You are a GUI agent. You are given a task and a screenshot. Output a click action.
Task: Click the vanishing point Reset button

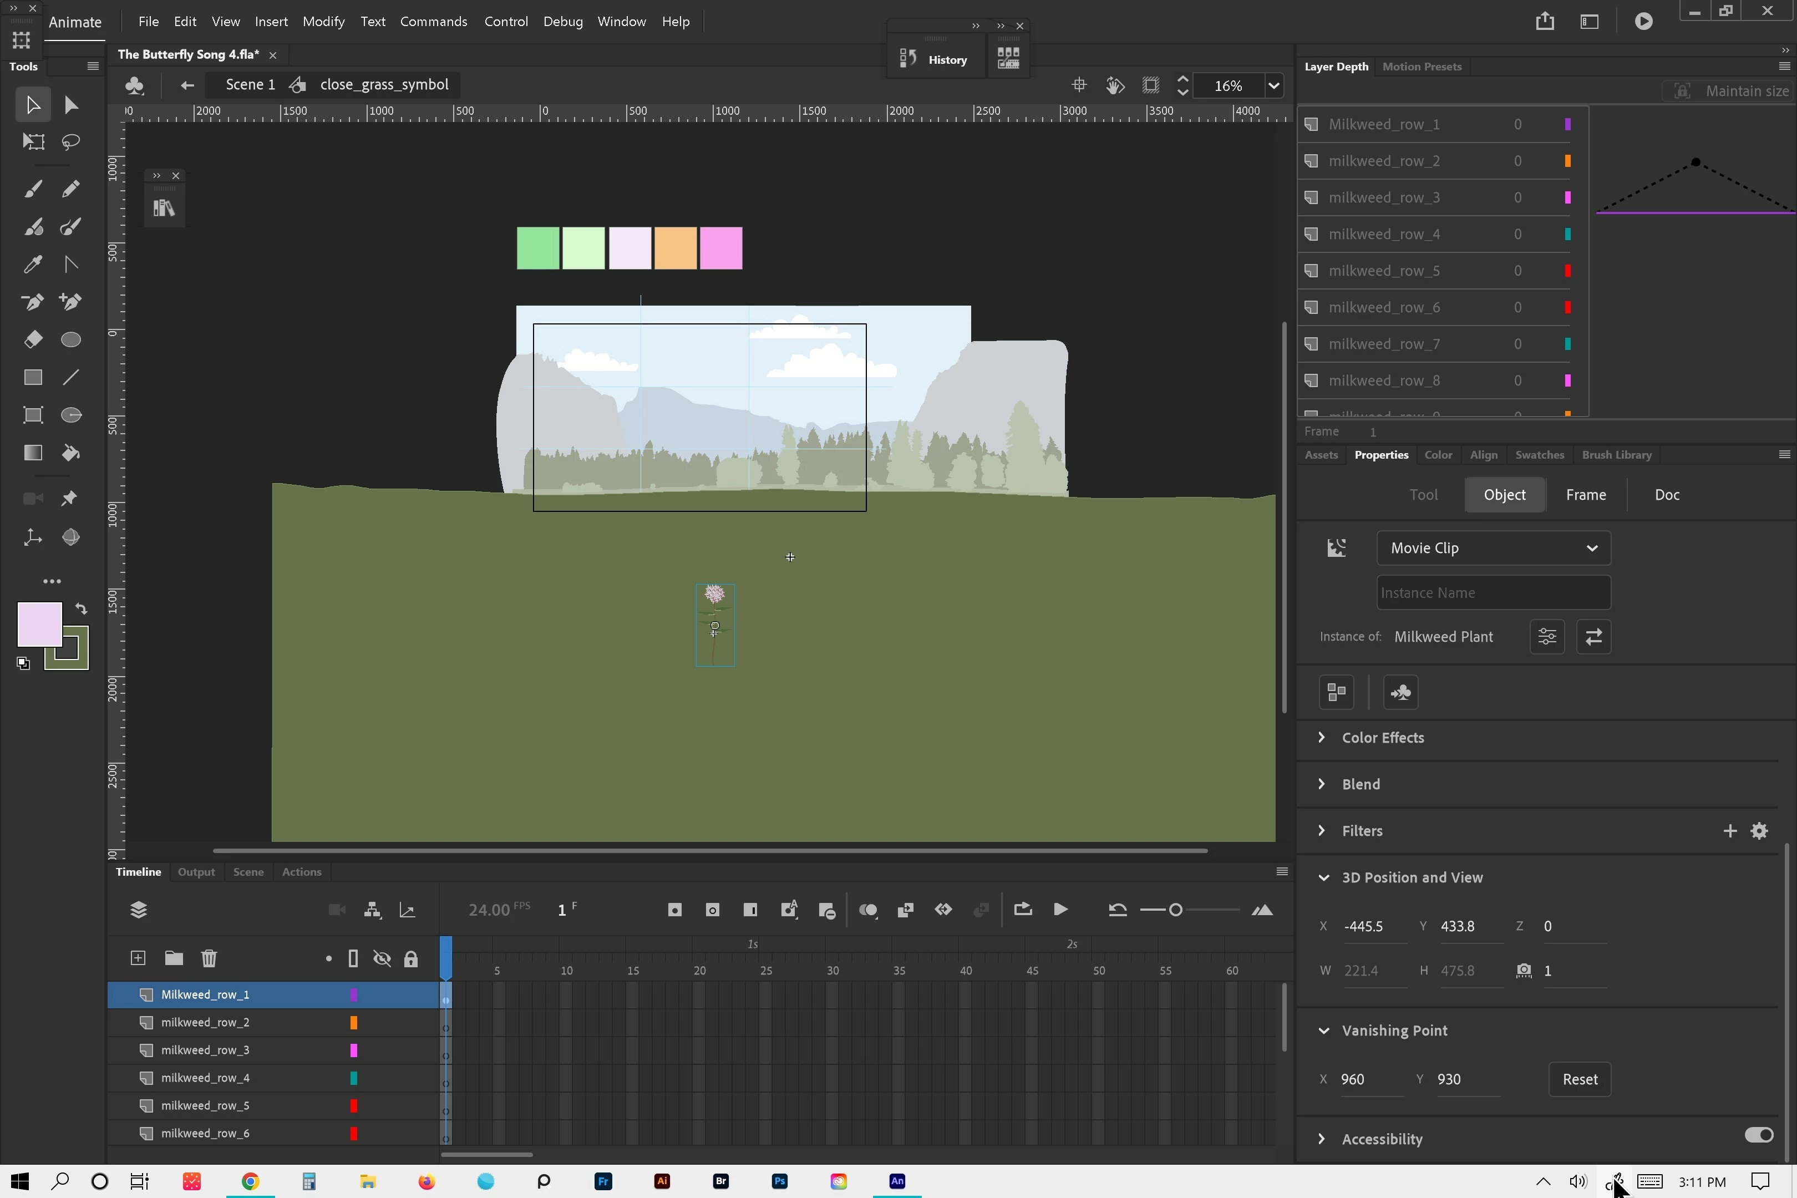1579,1079
